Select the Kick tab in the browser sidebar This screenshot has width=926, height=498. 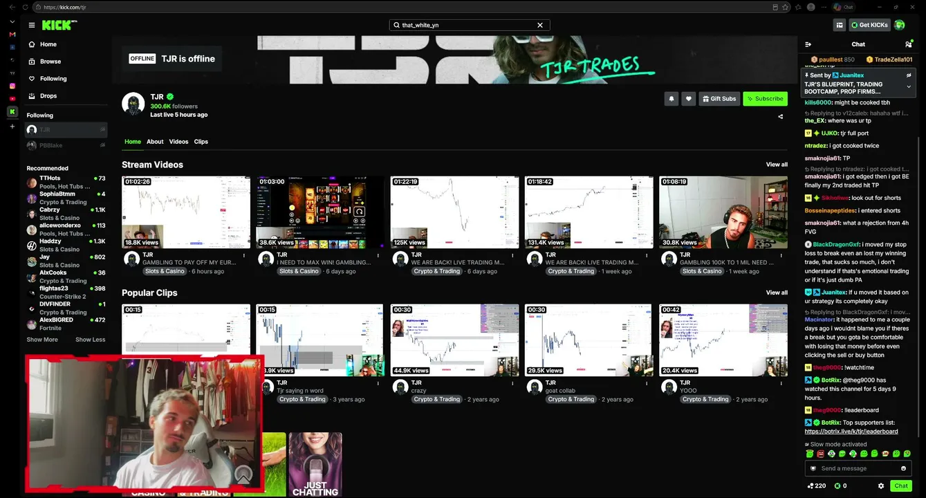pyautogui.click(x=12, y=111)
